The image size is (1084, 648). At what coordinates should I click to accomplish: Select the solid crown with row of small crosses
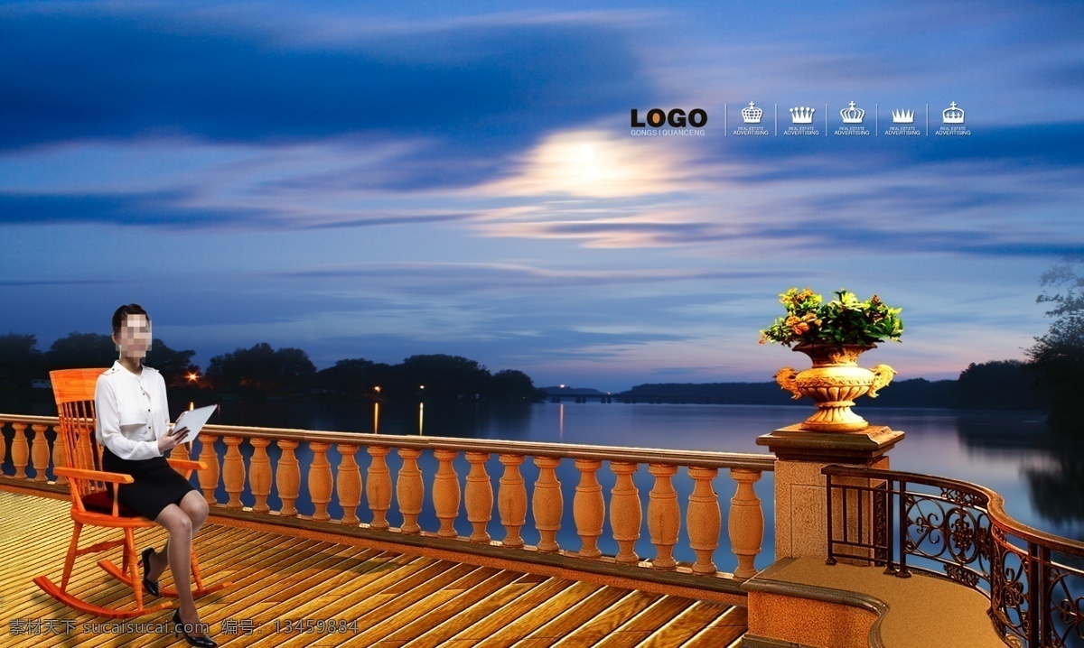pos(953,113)
